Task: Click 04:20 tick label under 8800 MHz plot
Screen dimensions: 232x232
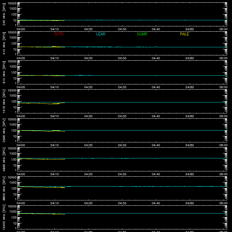Action: click(x=88, y=203)
